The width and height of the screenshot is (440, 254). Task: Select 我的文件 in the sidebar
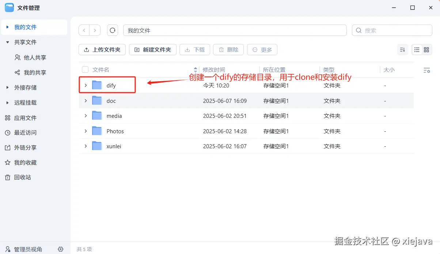coord(34,27)
